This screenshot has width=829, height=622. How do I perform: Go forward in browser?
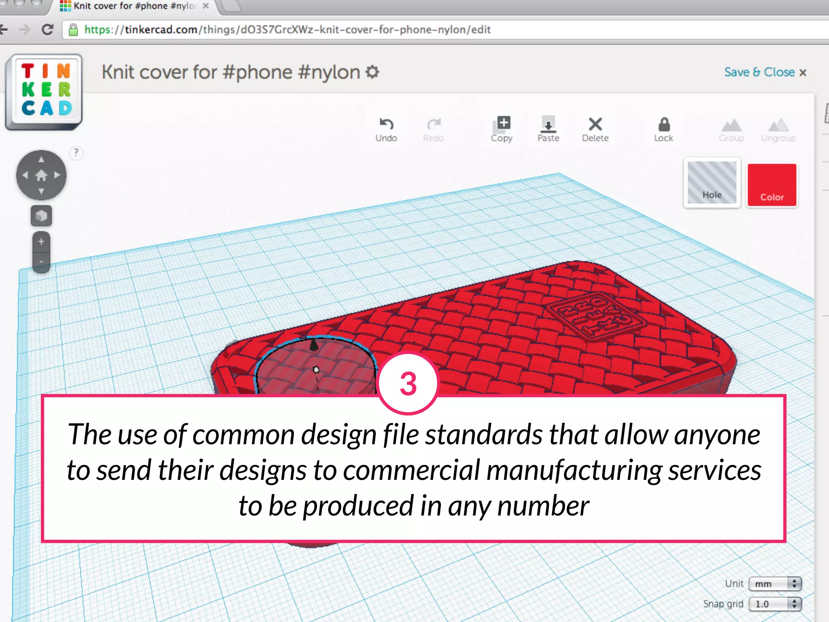pyautogui.click(x=25, y=30)
